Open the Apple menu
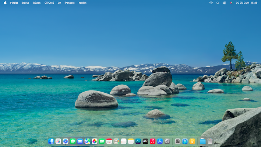The width and height of the screenshot is (261, 147). click(x=5, y=3)
